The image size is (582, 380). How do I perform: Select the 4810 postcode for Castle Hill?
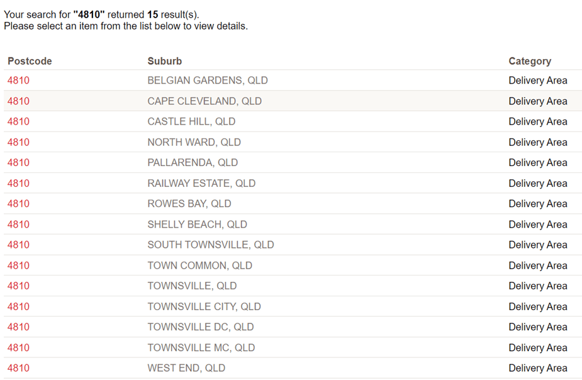coord(18,121)
